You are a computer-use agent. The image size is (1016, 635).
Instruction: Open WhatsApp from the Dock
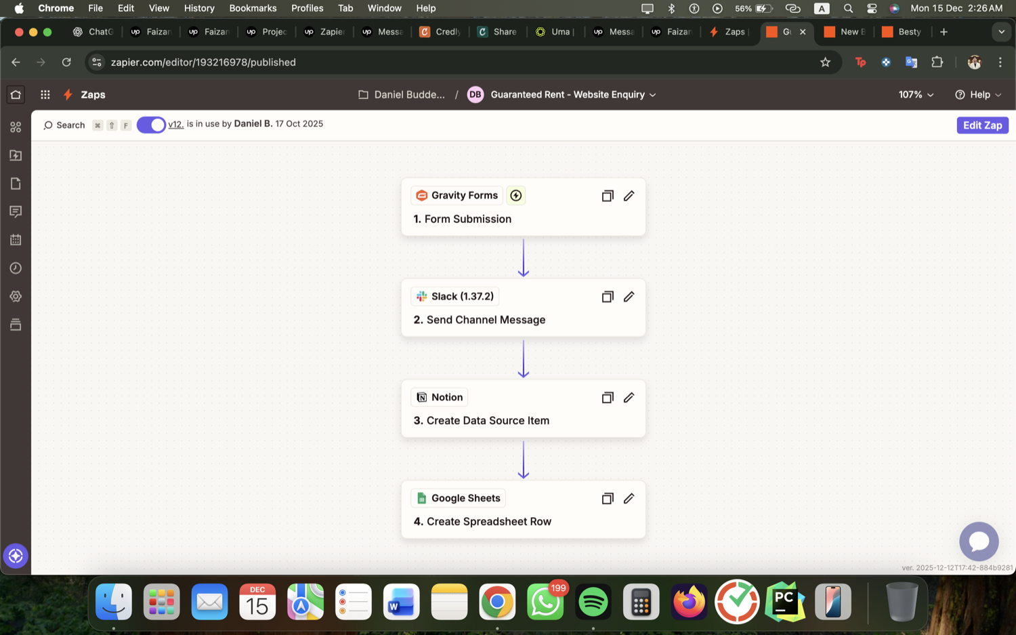(x=545, y=602)
